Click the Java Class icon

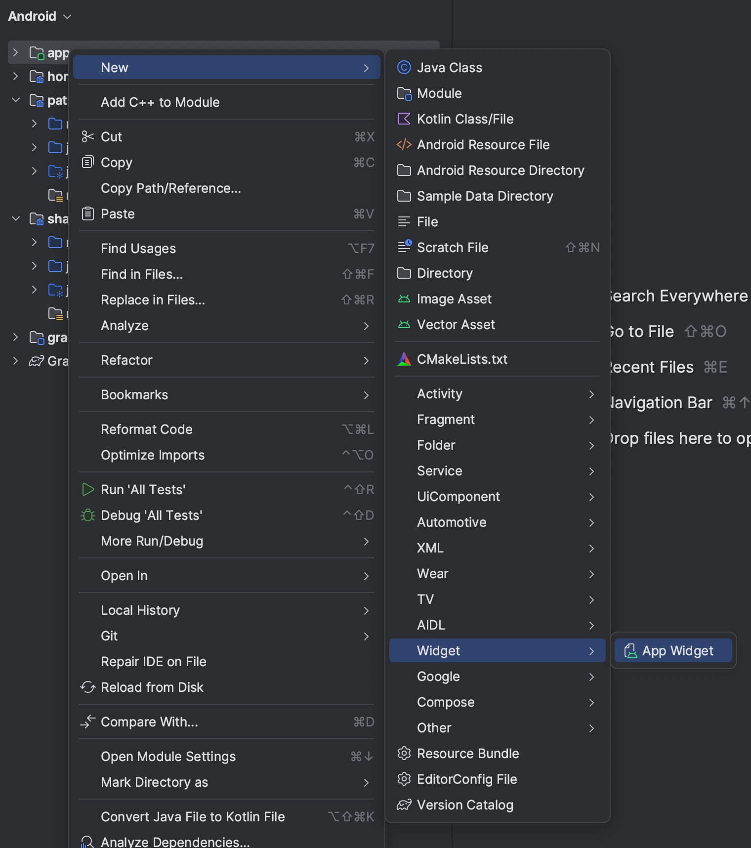(404, 67)
